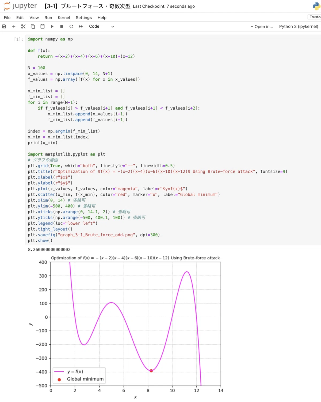Click the 'x_min_list = []' code line
321x402 pixels.
pos(46,91)
